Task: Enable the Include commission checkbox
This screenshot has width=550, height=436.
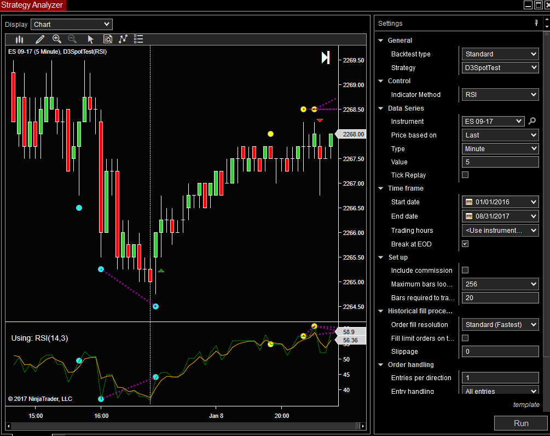Action: (x=465, y=270)
